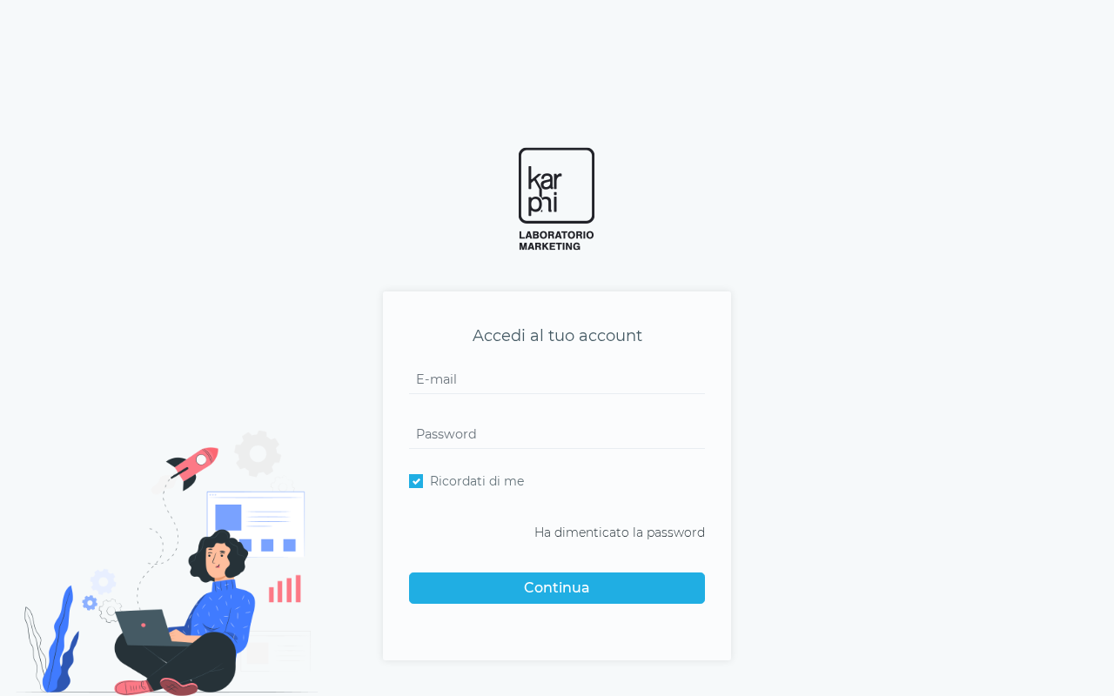Open Ha dimenticato la password link

[x=620, y=532]
